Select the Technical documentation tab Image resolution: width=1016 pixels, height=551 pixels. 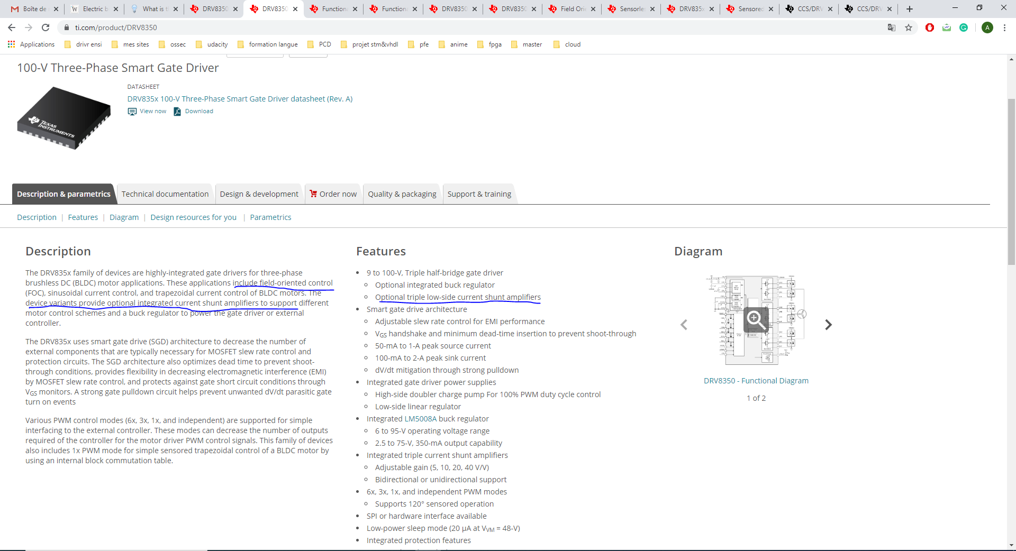(x=165, y=194)
